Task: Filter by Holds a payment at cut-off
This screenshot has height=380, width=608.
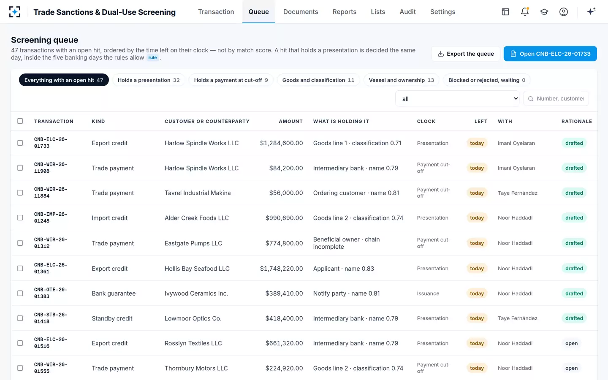Action: point(231,80)
